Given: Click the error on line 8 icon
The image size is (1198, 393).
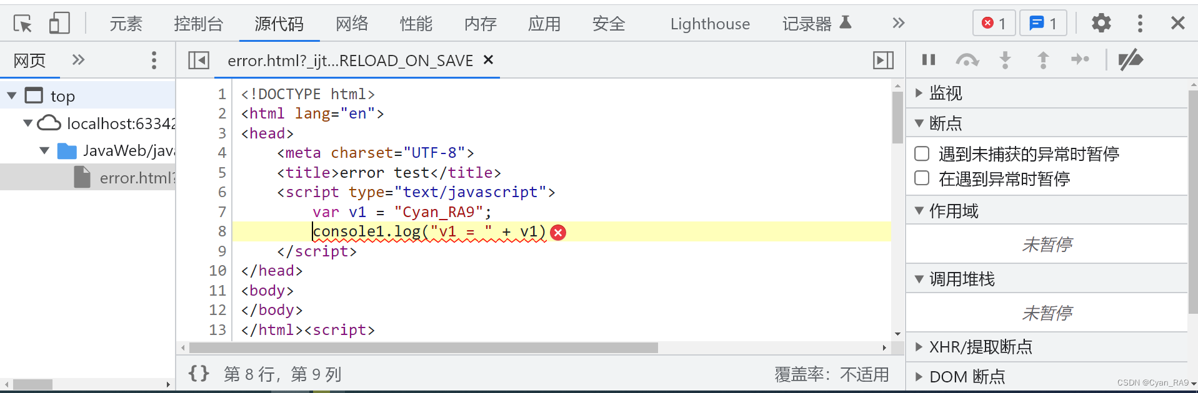Looking at the screenshot, I should point(558,231).
